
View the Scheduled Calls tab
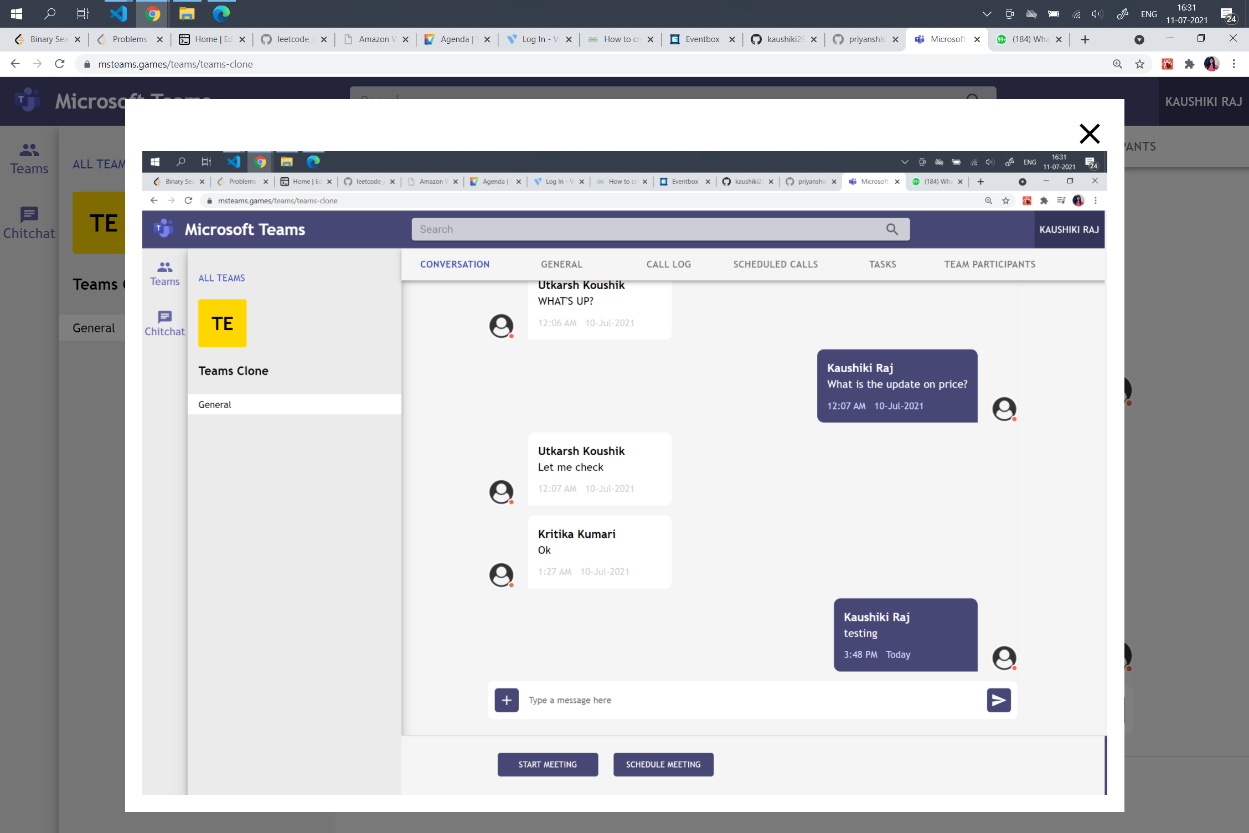pyautogui.click(x=775, y=264)
